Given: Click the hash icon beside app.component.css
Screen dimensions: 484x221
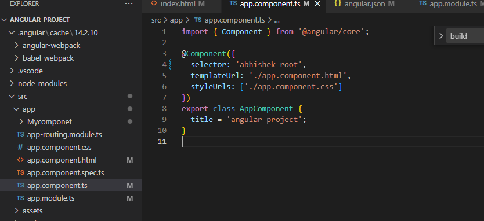Looking at the screenshot, I should pyautogui.click(x=20, y=147).
